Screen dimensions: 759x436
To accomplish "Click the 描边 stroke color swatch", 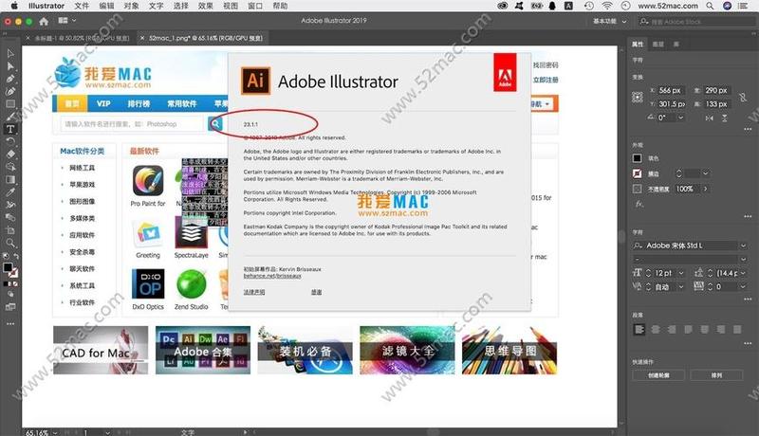I will (638, 173).
